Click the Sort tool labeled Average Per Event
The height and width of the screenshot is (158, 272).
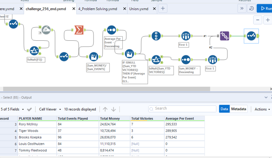point(112,30)
